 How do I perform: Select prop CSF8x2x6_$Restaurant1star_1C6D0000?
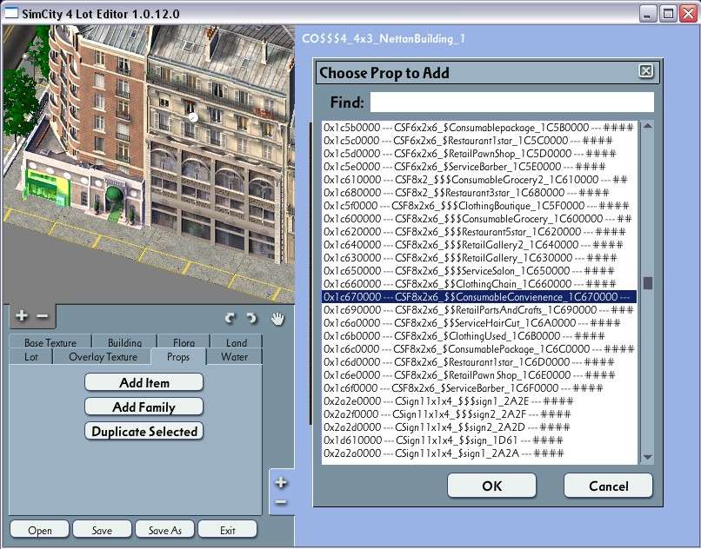click(479, 362)
